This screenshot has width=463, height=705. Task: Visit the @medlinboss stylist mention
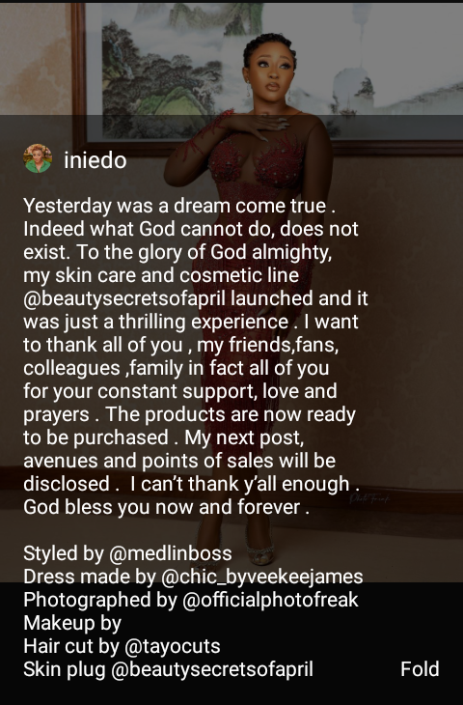(170, 553)
